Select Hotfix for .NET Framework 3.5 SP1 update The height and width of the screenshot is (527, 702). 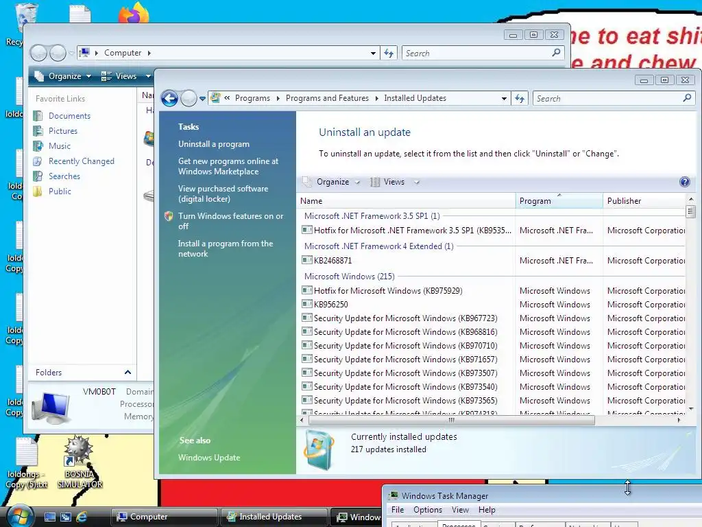(493, 231)
